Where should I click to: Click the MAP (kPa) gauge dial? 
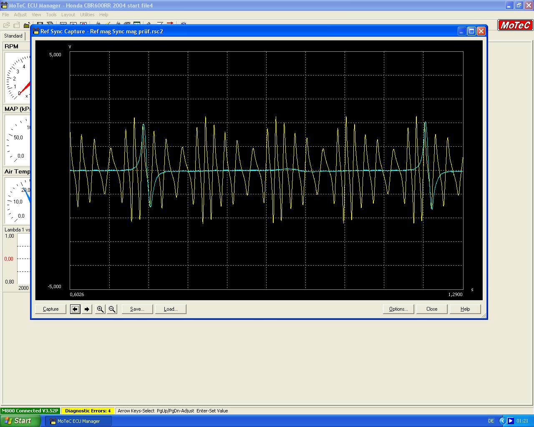pos(18,140)
